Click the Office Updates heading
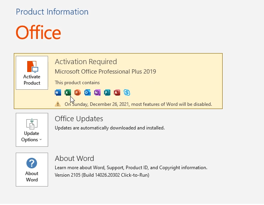264x205 pixels. [79, 118]
